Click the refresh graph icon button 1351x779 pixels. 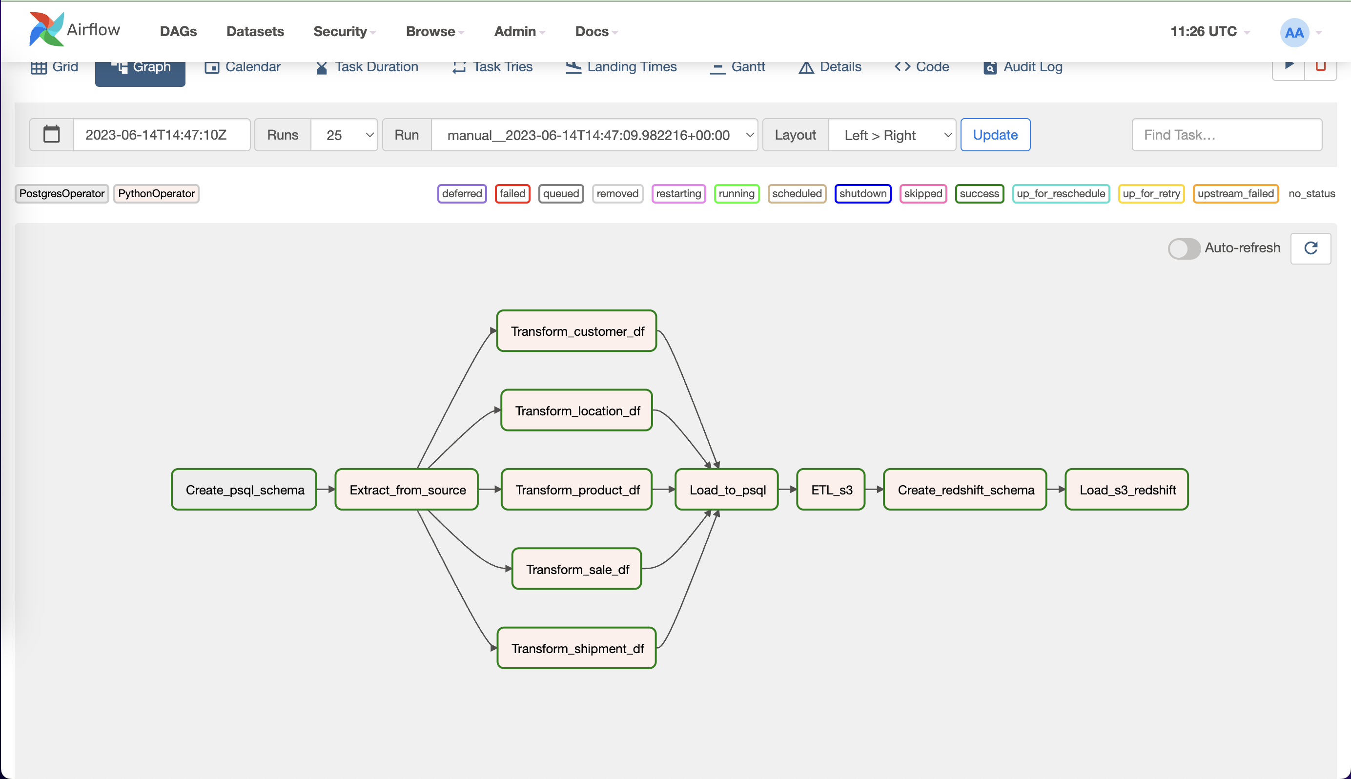click(1310, 248)
